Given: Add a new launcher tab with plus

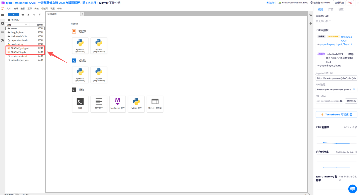Looking at the screenshot, I should pos(82,14).
